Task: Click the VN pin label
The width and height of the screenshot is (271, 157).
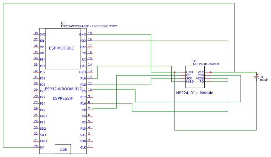Action: 42,53
